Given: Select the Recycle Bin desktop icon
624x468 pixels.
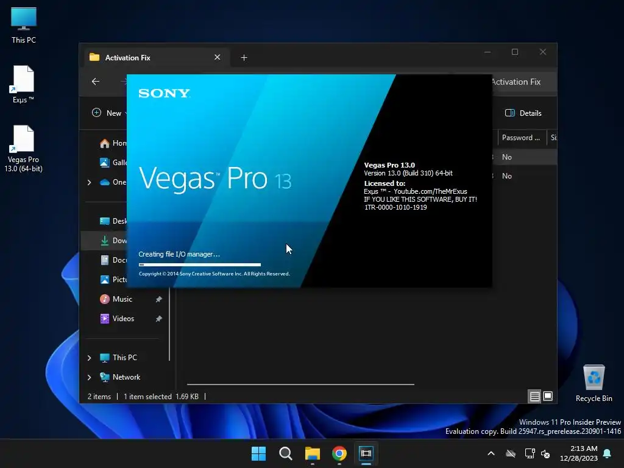Looking at the screenshot, I should 594,383.
